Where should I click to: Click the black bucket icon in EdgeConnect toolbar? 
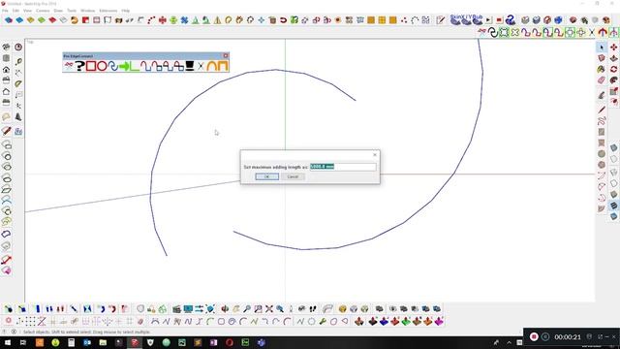190,66
